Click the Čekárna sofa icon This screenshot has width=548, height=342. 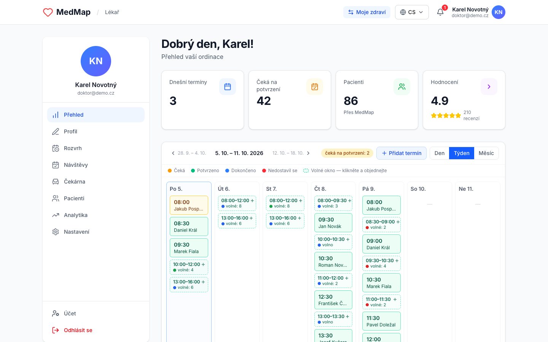pyautogui.click(x=56, y=182)
